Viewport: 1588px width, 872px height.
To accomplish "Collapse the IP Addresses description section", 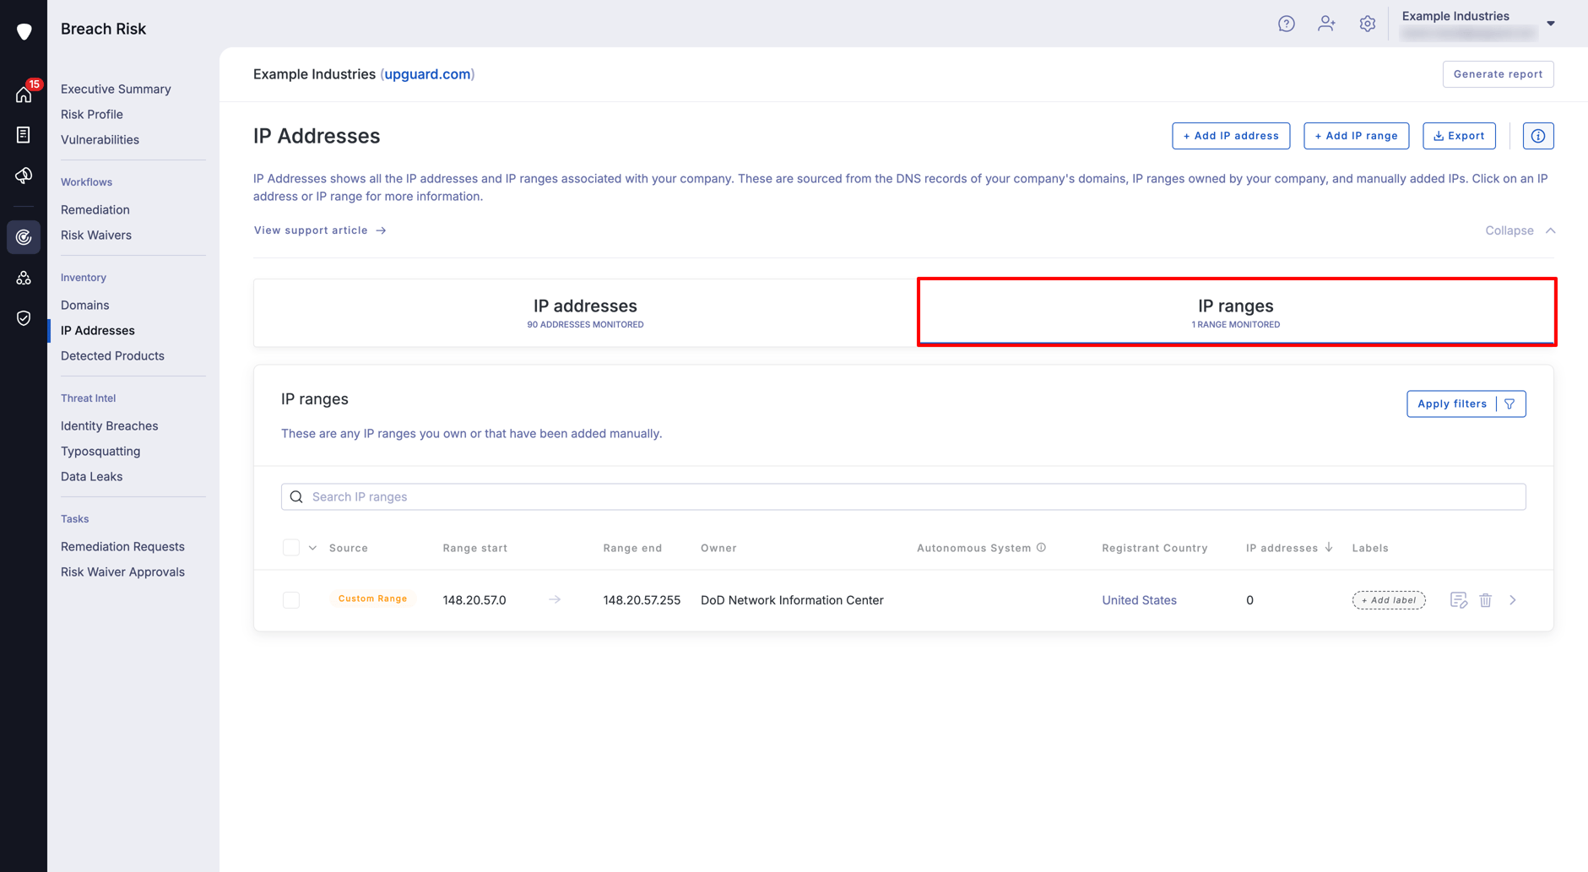I will pos(1519,230).
